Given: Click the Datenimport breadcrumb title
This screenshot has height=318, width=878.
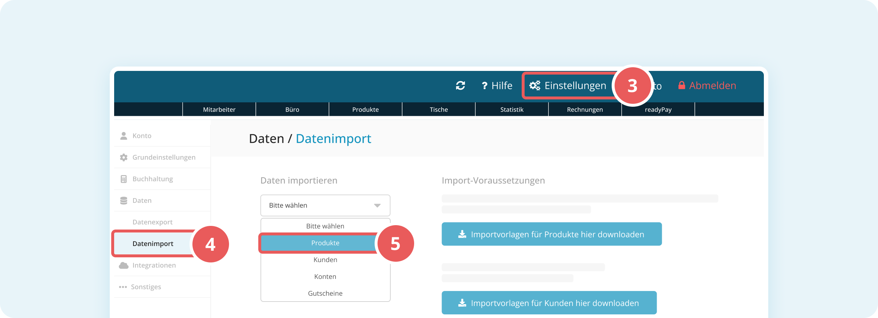Looking at the screenshot, I should coord(333,139).
